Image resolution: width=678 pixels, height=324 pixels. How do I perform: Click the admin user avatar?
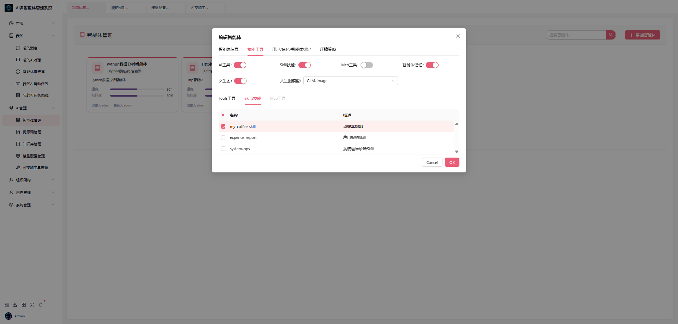(8, 316)
